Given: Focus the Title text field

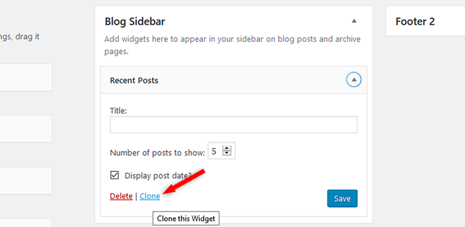Looking at the screenshot, I should point(233,124).
